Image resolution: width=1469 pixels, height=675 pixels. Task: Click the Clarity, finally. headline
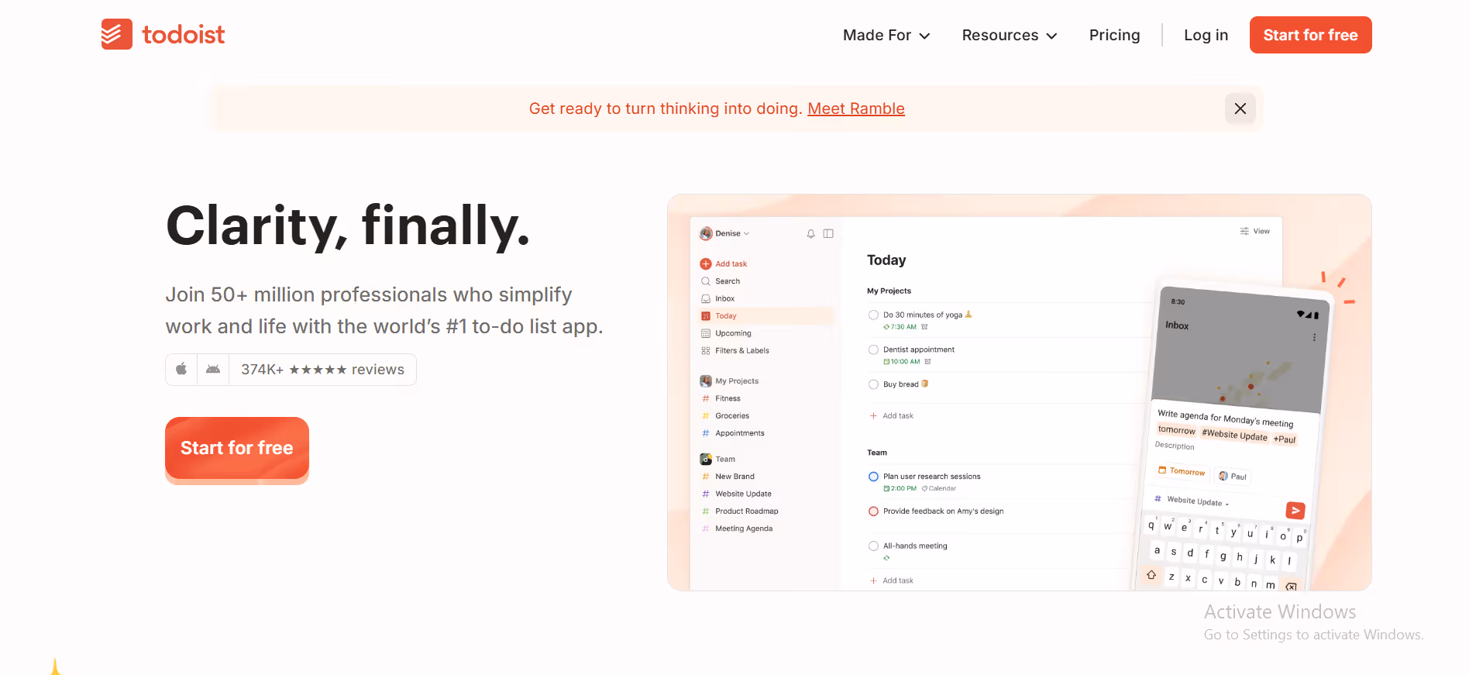click(x=348, y=226)
